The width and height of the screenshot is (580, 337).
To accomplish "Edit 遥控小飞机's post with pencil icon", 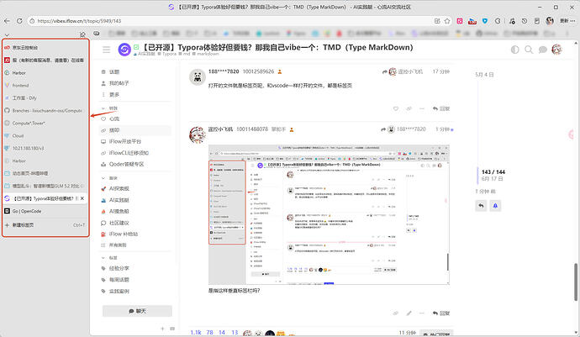I will coord(409,313).
